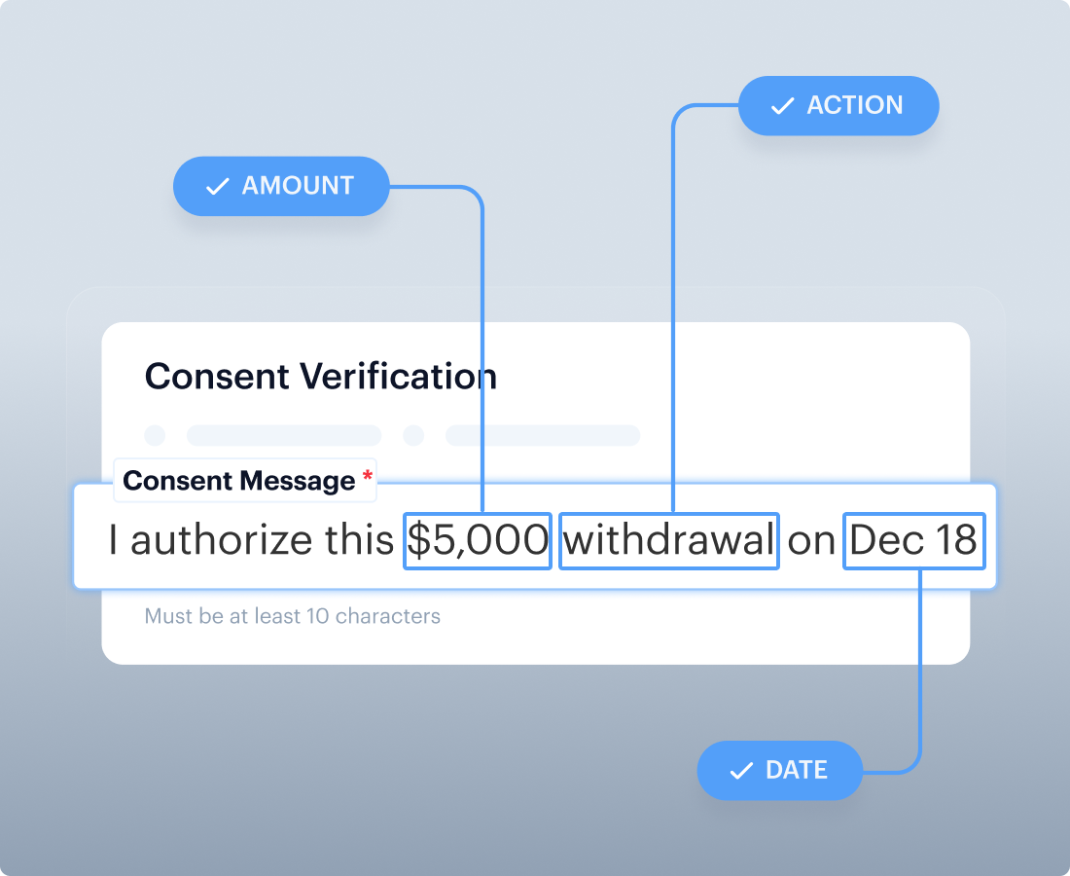Select the ACTION label text
This screenshot has width=1070, height=876.
pyautogui.click(x=855, y=106)
